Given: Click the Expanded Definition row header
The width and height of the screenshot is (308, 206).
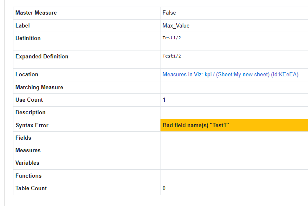Looking at the screenshot, I should click(x=42, y=56).
